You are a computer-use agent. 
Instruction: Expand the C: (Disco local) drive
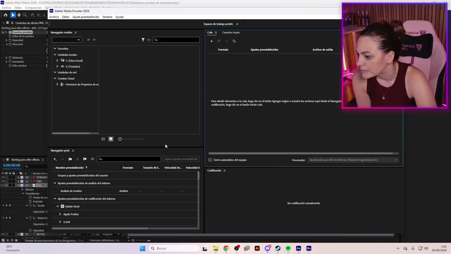[x=57, y=61]
